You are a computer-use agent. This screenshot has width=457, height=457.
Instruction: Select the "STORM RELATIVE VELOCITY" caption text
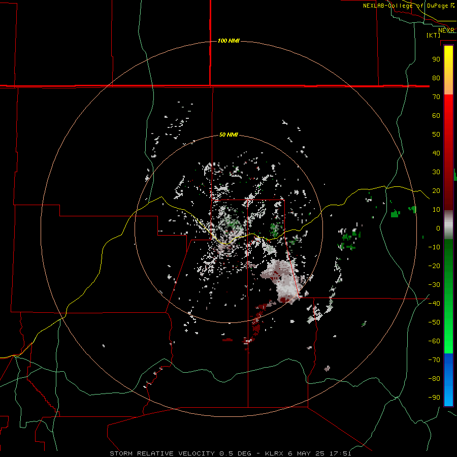tap(162, 453)
